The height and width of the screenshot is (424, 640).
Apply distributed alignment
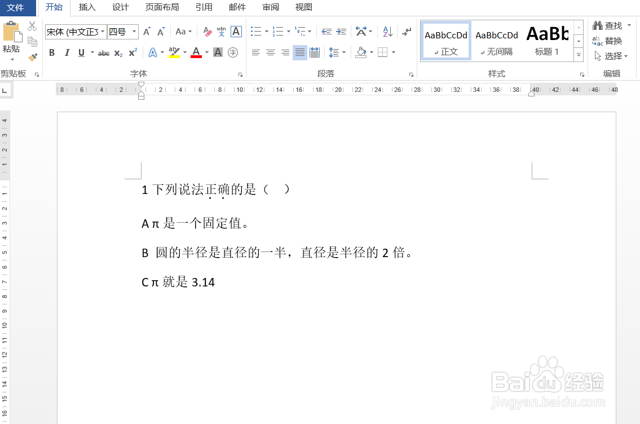315,52
